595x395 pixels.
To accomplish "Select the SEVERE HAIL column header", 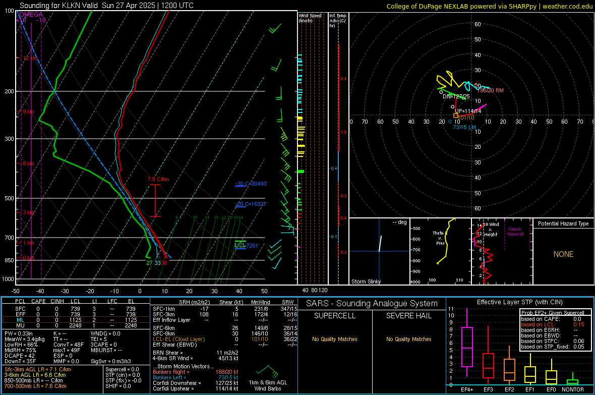I will coord(408,316).
